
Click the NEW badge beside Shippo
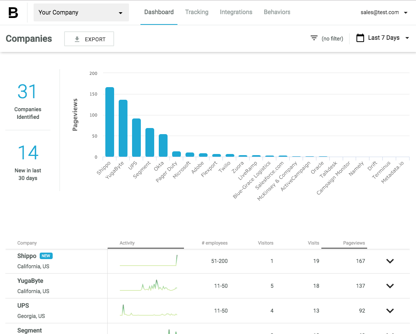pos(46,256)
